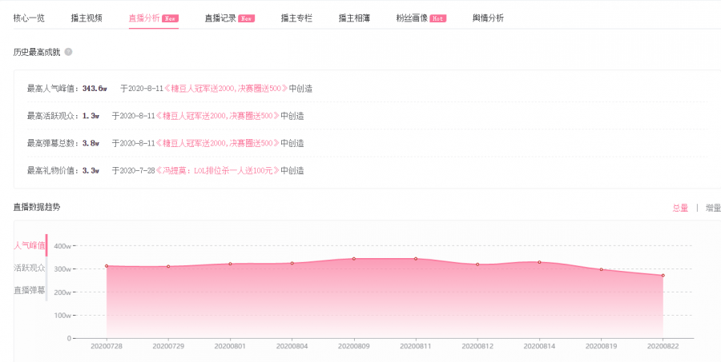Image resolution: width=721 pixels, height=362 pixels.
Task: Select 总量 chart mode
Action: pyautogui.click(x=680, y=208)
